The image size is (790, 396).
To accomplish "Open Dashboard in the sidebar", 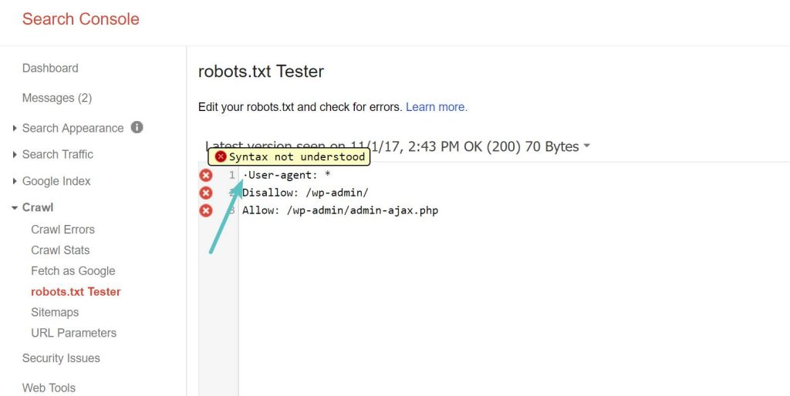I will pyautogui.click(x=50, y=68).
